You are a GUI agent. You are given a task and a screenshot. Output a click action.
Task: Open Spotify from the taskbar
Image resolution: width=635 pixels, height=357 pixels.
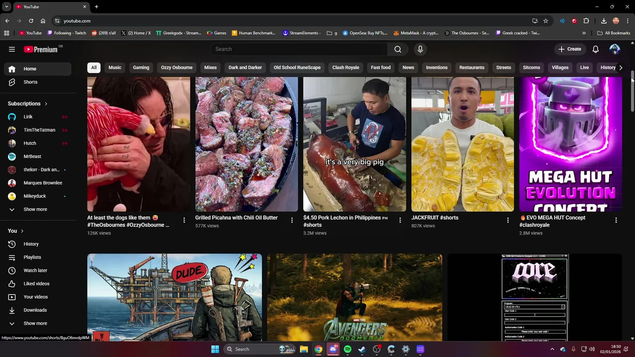[x=347, y=349]
